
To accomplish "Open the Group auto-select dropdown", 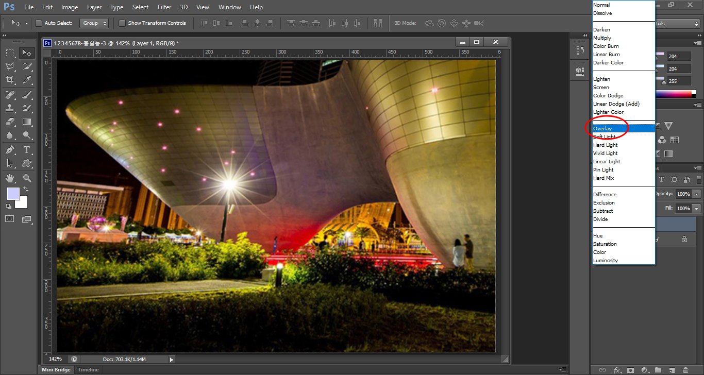I will [x=94, y=23].
